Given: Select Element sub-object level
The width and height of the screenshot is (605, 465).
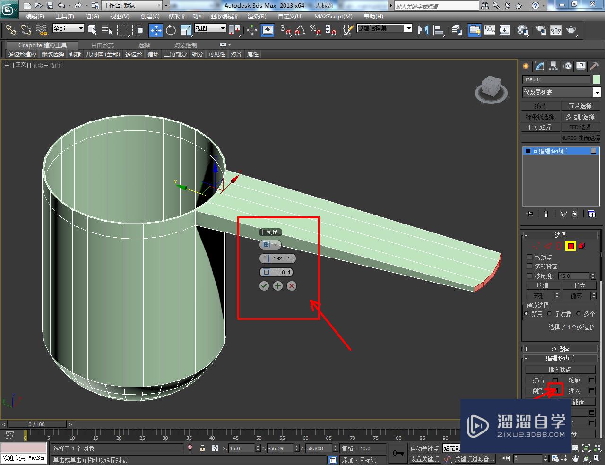Looking at the screenshot, I should pos(582,246).
